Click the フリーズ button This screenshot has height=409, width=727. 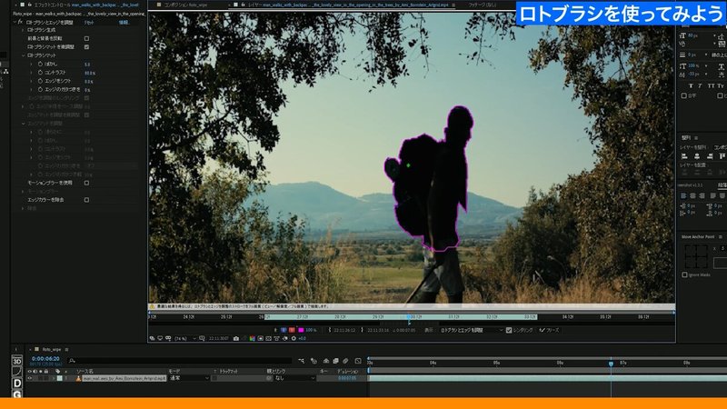point(549,330)
